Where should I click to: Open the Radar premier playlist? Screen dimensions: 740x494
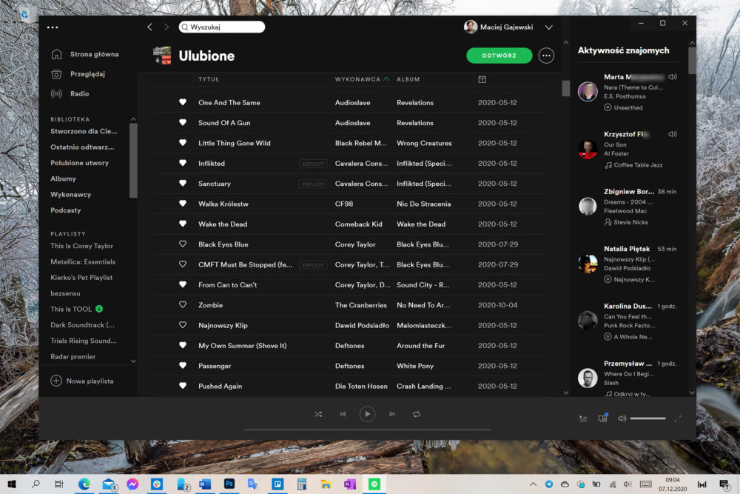click(x=73, y=356)
